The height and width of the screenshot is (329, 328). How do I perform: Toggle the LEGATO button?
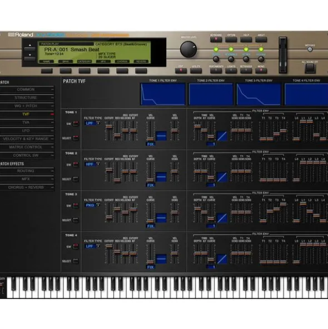pos(231,71)
